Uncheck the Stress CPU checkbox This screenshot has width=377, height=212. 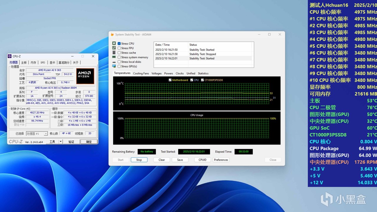click(x=119, y=44)
